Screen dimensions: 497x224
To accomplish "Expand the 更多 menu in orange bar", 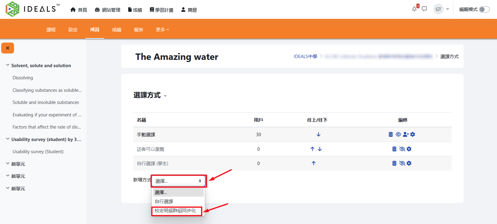I will (162, 29).
